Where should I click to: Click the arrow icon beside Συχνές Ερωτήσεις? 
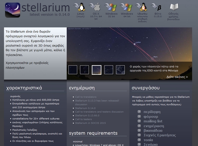tap(139, 135)
